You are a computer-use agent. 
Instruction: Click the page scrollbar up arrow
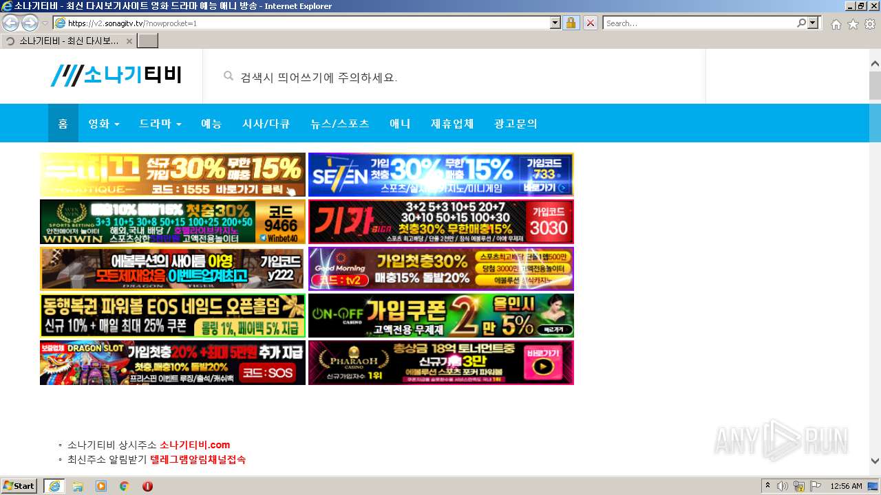click(875, 64)
